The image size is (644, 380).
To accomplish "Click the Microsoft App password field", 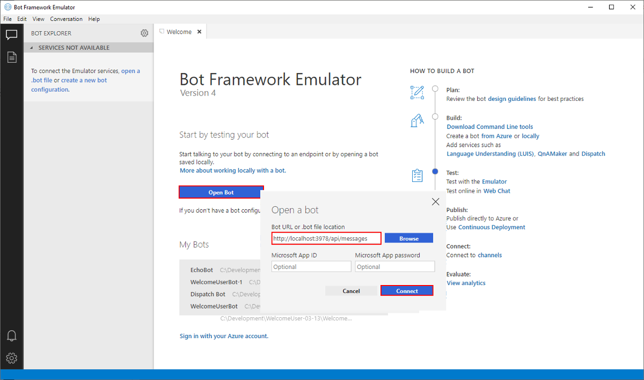I will (395, 267).
